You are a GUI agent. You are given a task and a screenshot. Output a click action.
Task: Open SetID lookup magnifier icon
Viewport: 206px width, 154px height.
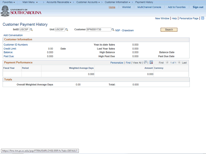tap(31, 30)
